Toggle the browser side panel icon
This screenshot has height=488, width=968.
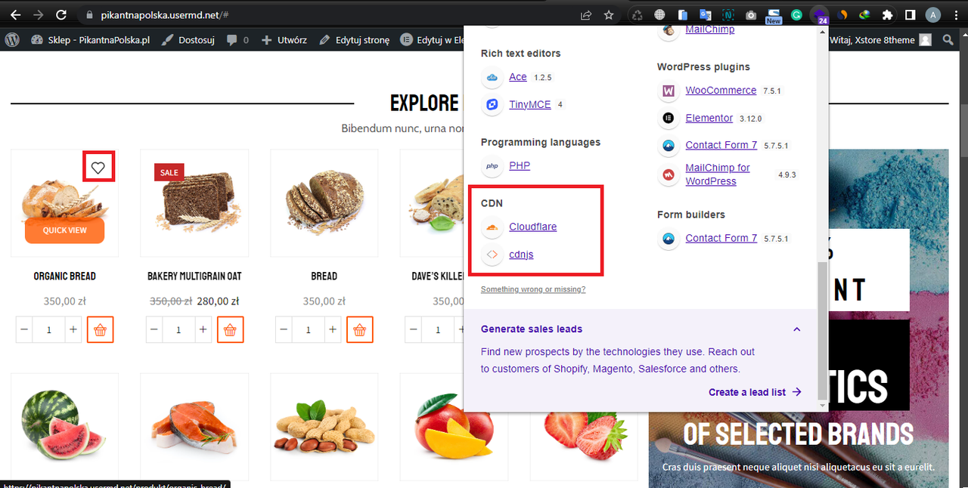tap(911, 15)
